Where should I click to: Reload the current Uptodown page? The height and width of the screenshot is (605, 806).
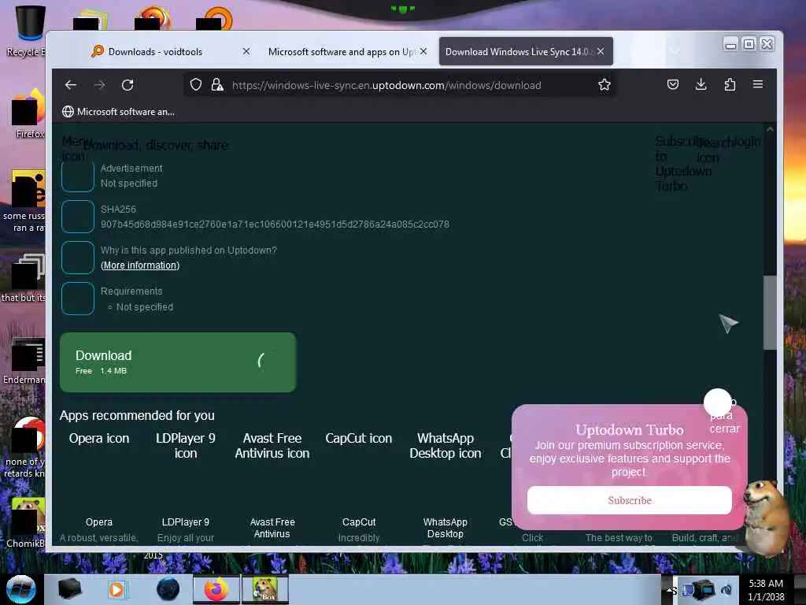pyautogui.click(x=128, y=85)
